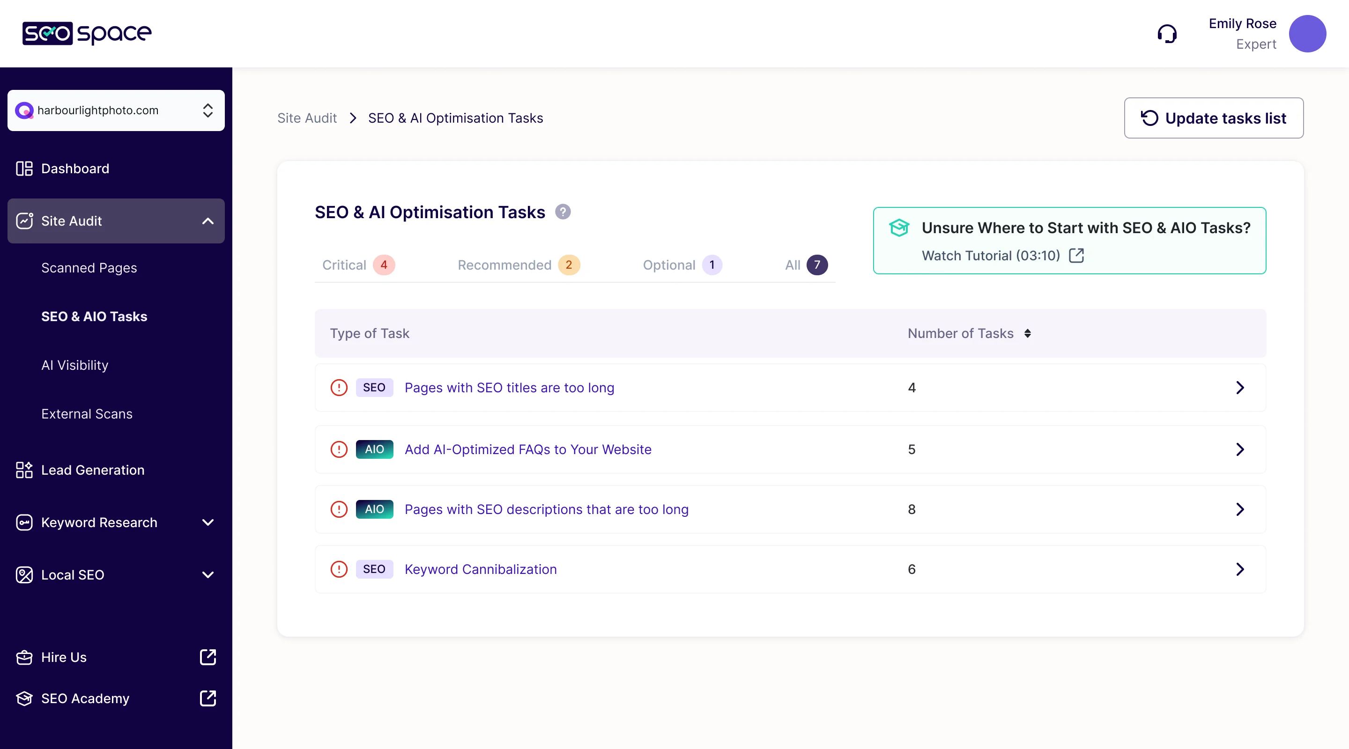Expand the Keyword Research menu
Viewport: 1349px width, 749px height.
208,522
